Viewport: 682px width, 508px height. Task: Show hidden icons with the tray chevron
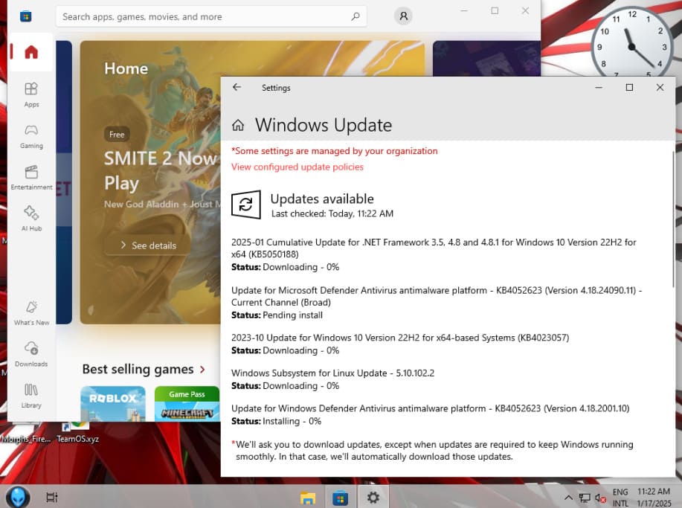coord(568,498)
